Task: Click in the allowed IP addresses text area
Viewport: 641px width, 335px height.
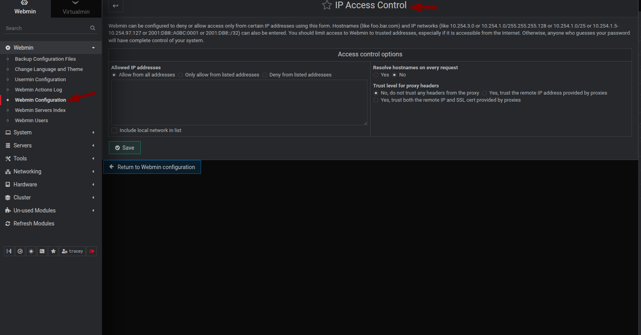Action: (239, 102)
